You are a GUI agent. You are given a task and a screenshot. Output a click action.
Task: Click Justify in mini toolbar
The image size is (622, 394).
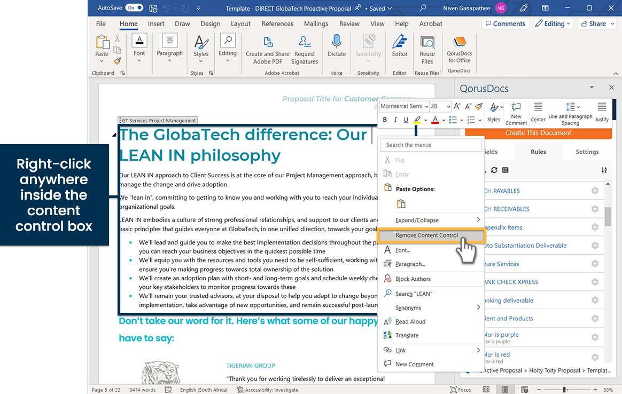pyautogui.click(x=602, y=112)
